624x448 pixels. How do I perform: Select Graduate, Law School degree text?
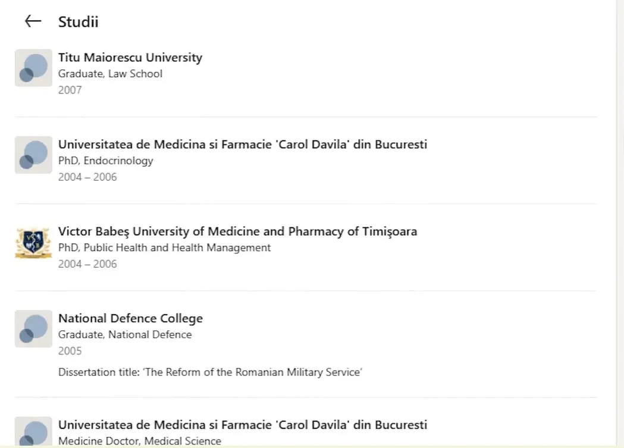coord(110,74)
